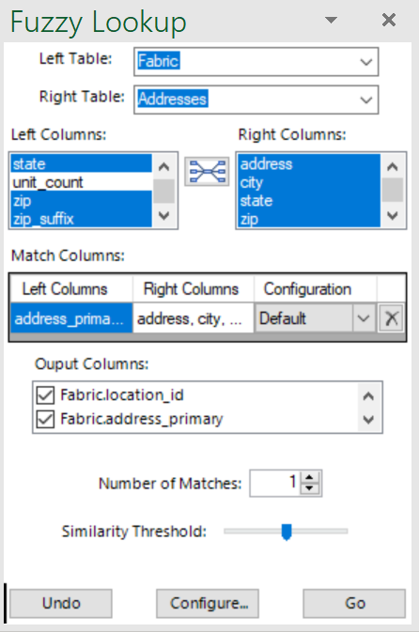Click the Output Columns scroll down arrow
419x632 pixels.
368,420
